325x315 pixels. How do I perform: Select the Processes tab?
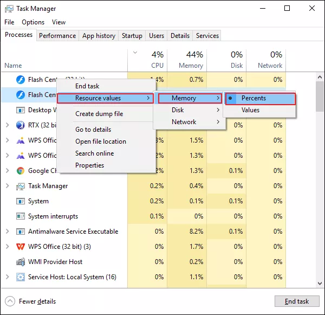coord(18,35)
